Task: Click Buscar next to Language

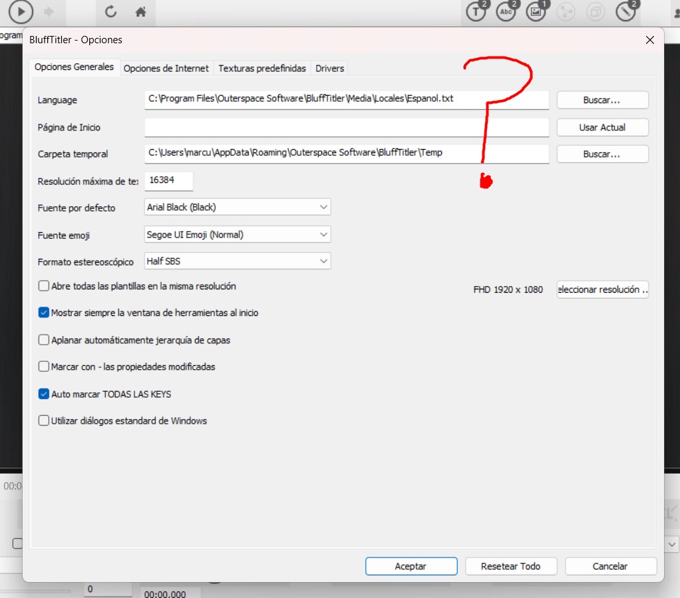Action: (602, 100)
